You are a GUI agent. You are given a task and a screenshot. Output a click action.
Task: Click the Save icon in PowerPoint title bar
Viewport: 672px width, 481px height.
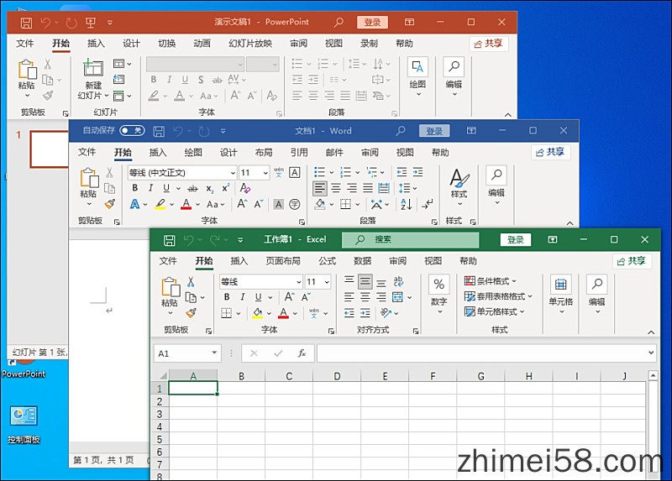click(26, 23)
